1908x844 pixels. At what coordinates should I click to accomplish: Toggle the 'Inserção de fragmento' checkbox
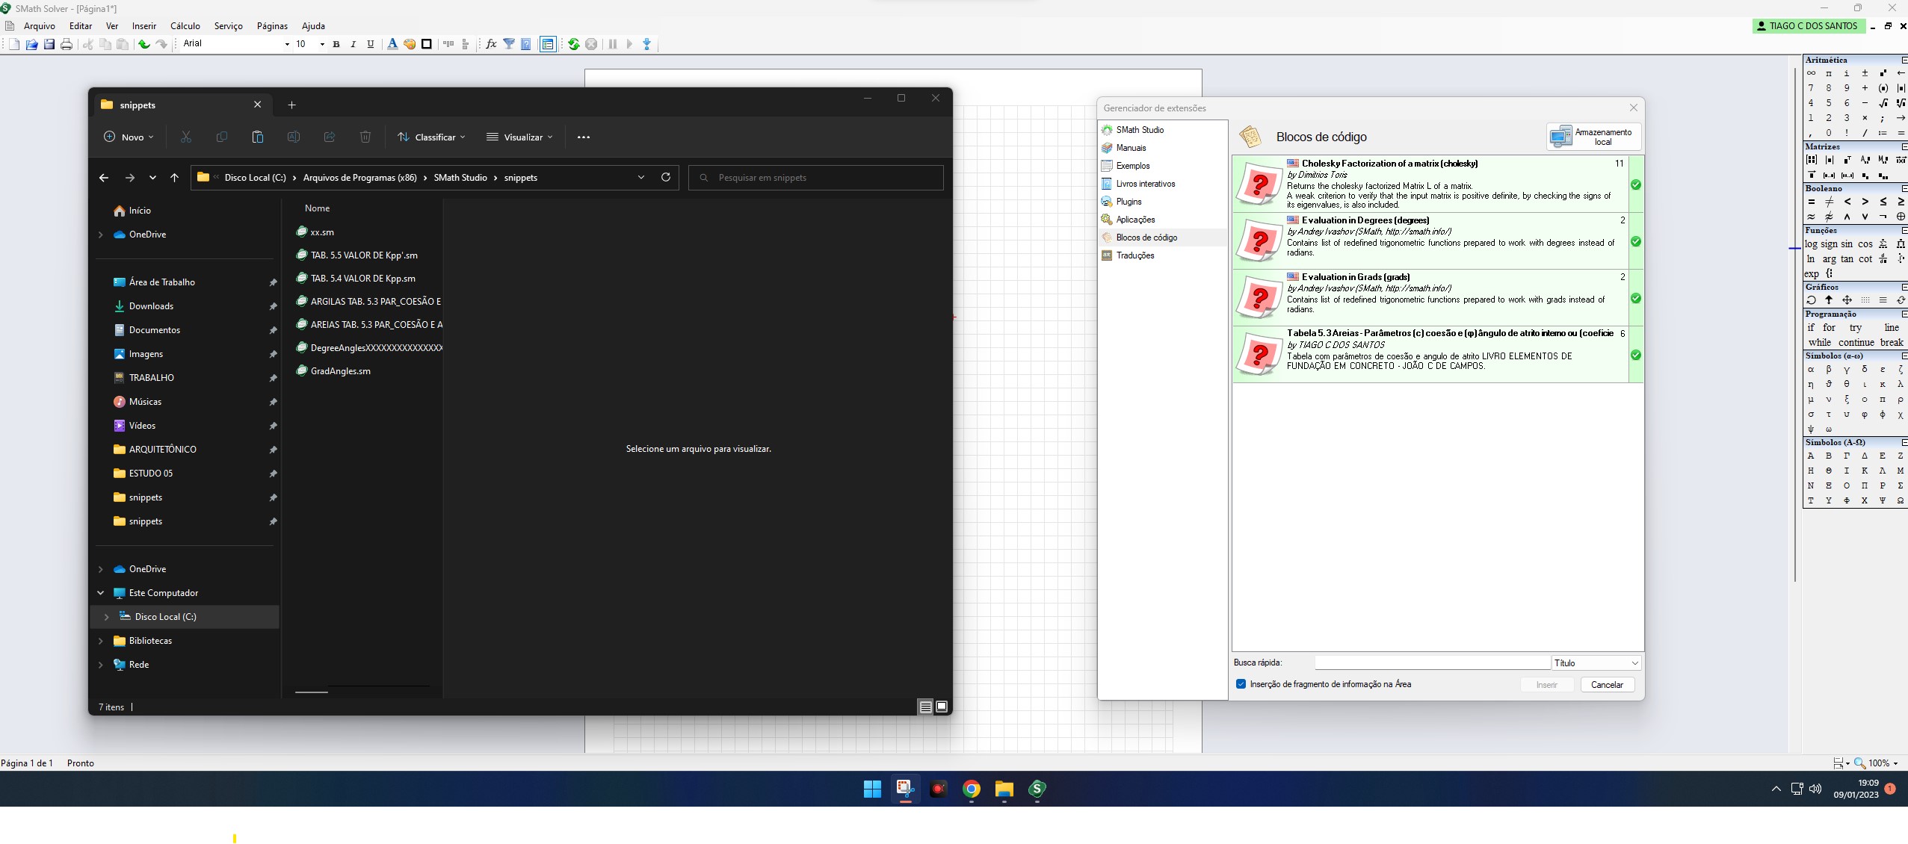point(1241,684)
